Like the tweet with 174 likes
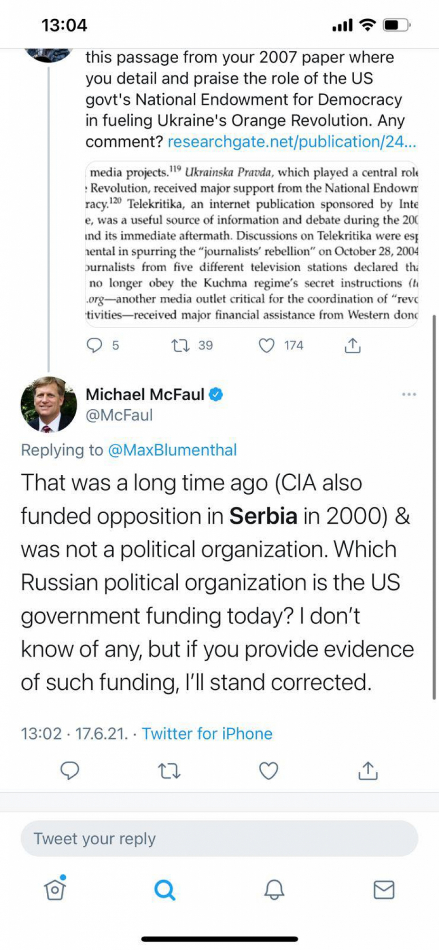The width and height of the screenshot is (439, 950). (x=266, y=346)
